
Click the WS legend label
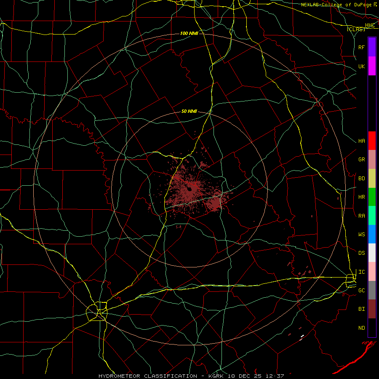click(x=362, y=235)
